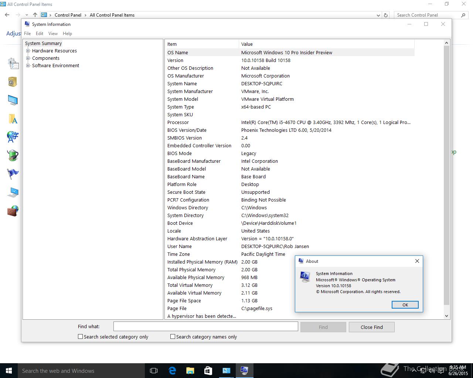Screen dimensions: 473x378
Task: Open Windows Firewall icon in Control Panel
Action: pyautogui.click(x=13, y=211)
